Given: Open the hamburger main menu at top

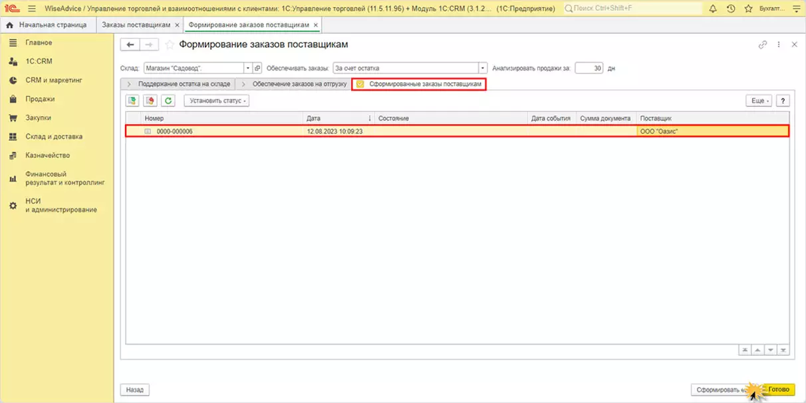Looking at the screenshot, I should [x=31, y=9].
